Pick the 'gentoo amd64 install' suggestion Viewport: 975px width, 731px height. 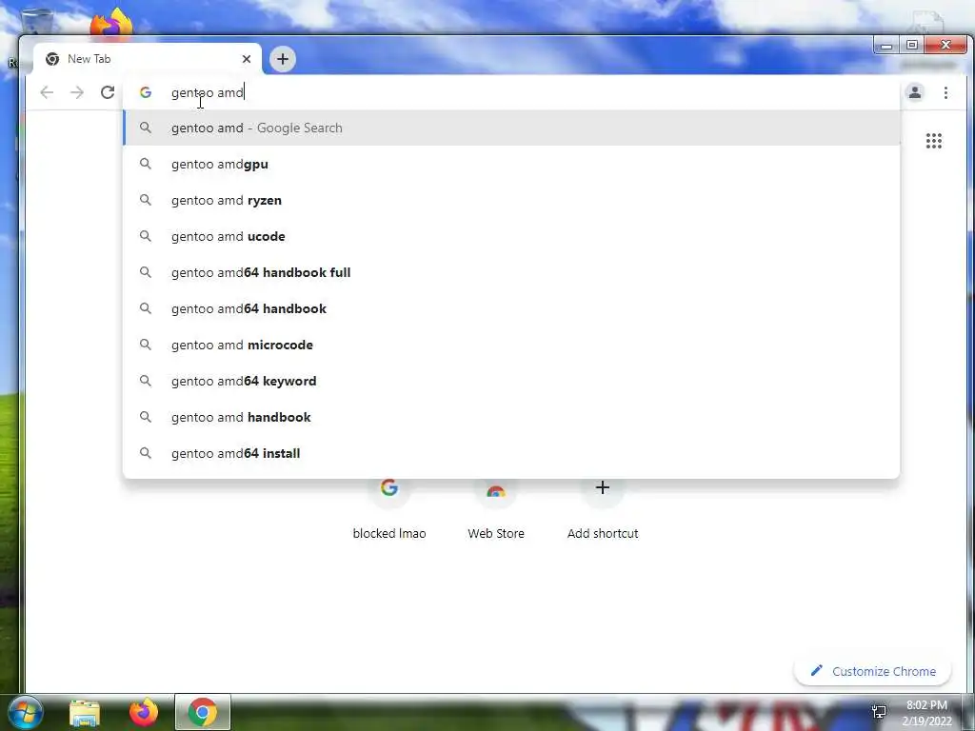(x=511, y=453)
